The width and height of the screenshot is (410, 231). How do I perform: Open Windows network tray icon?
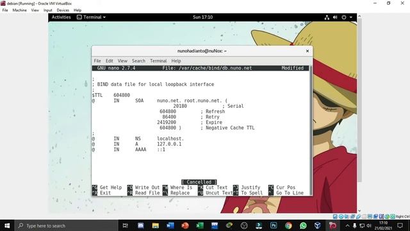362,225
